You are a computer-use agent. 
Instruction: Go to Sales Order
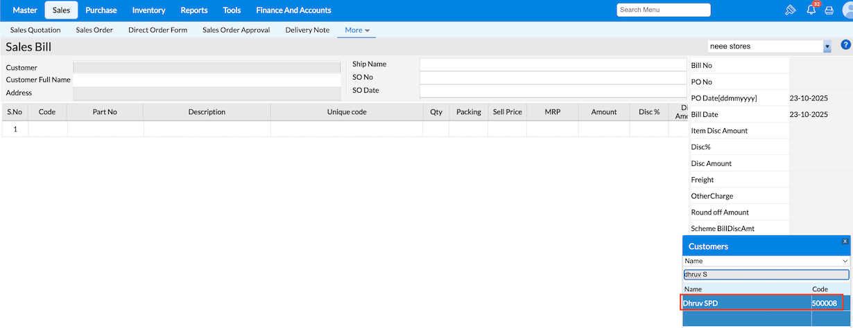point(94,30)
